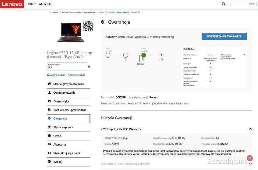The width and height of the screenshot is (258, 170).
Task: Click the serial number info icon
Action: pos(89,66)
